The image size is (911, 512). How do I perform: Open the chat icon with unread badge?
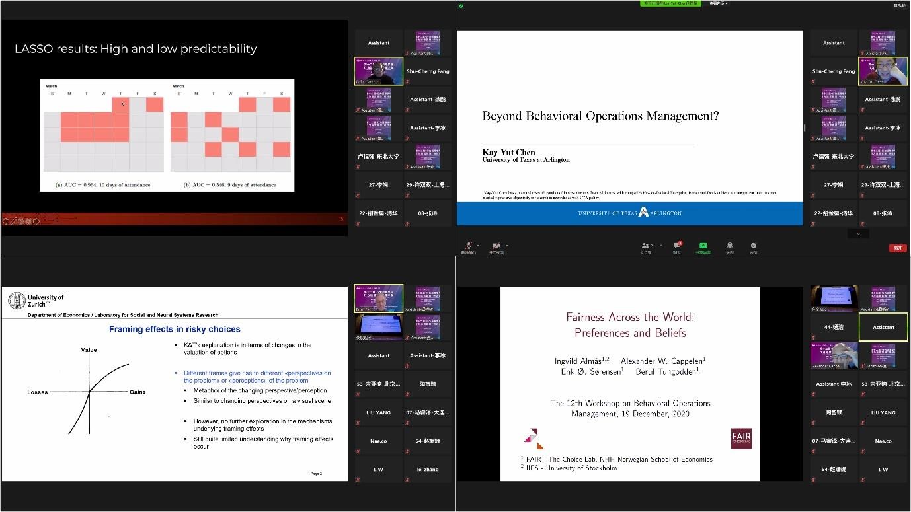coord(676,246)
